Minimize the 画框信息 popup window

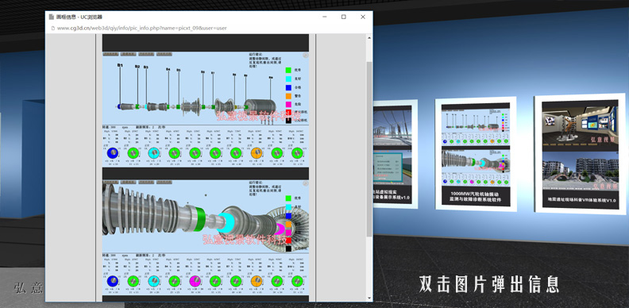[325, 17]
